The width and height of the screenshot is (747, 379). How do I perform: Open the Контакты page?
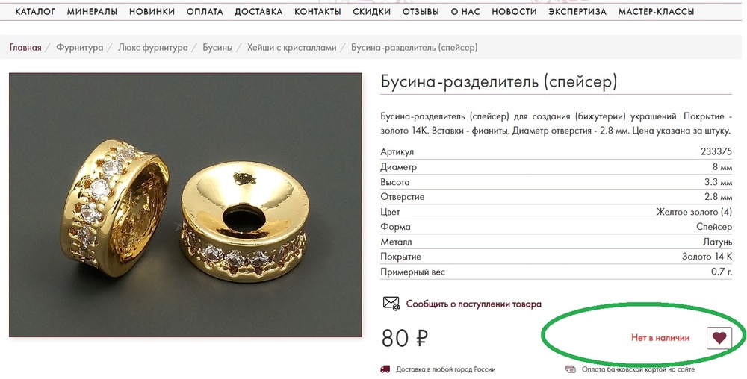coord(317,12)
